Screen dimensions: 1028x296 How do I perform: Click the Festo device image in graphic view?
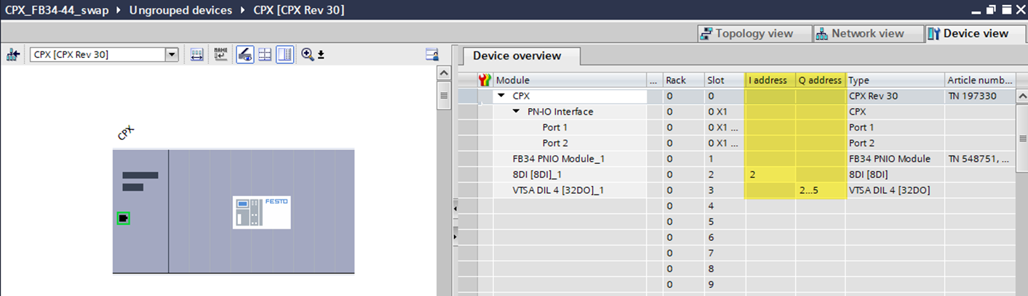(x=261, y=212)
